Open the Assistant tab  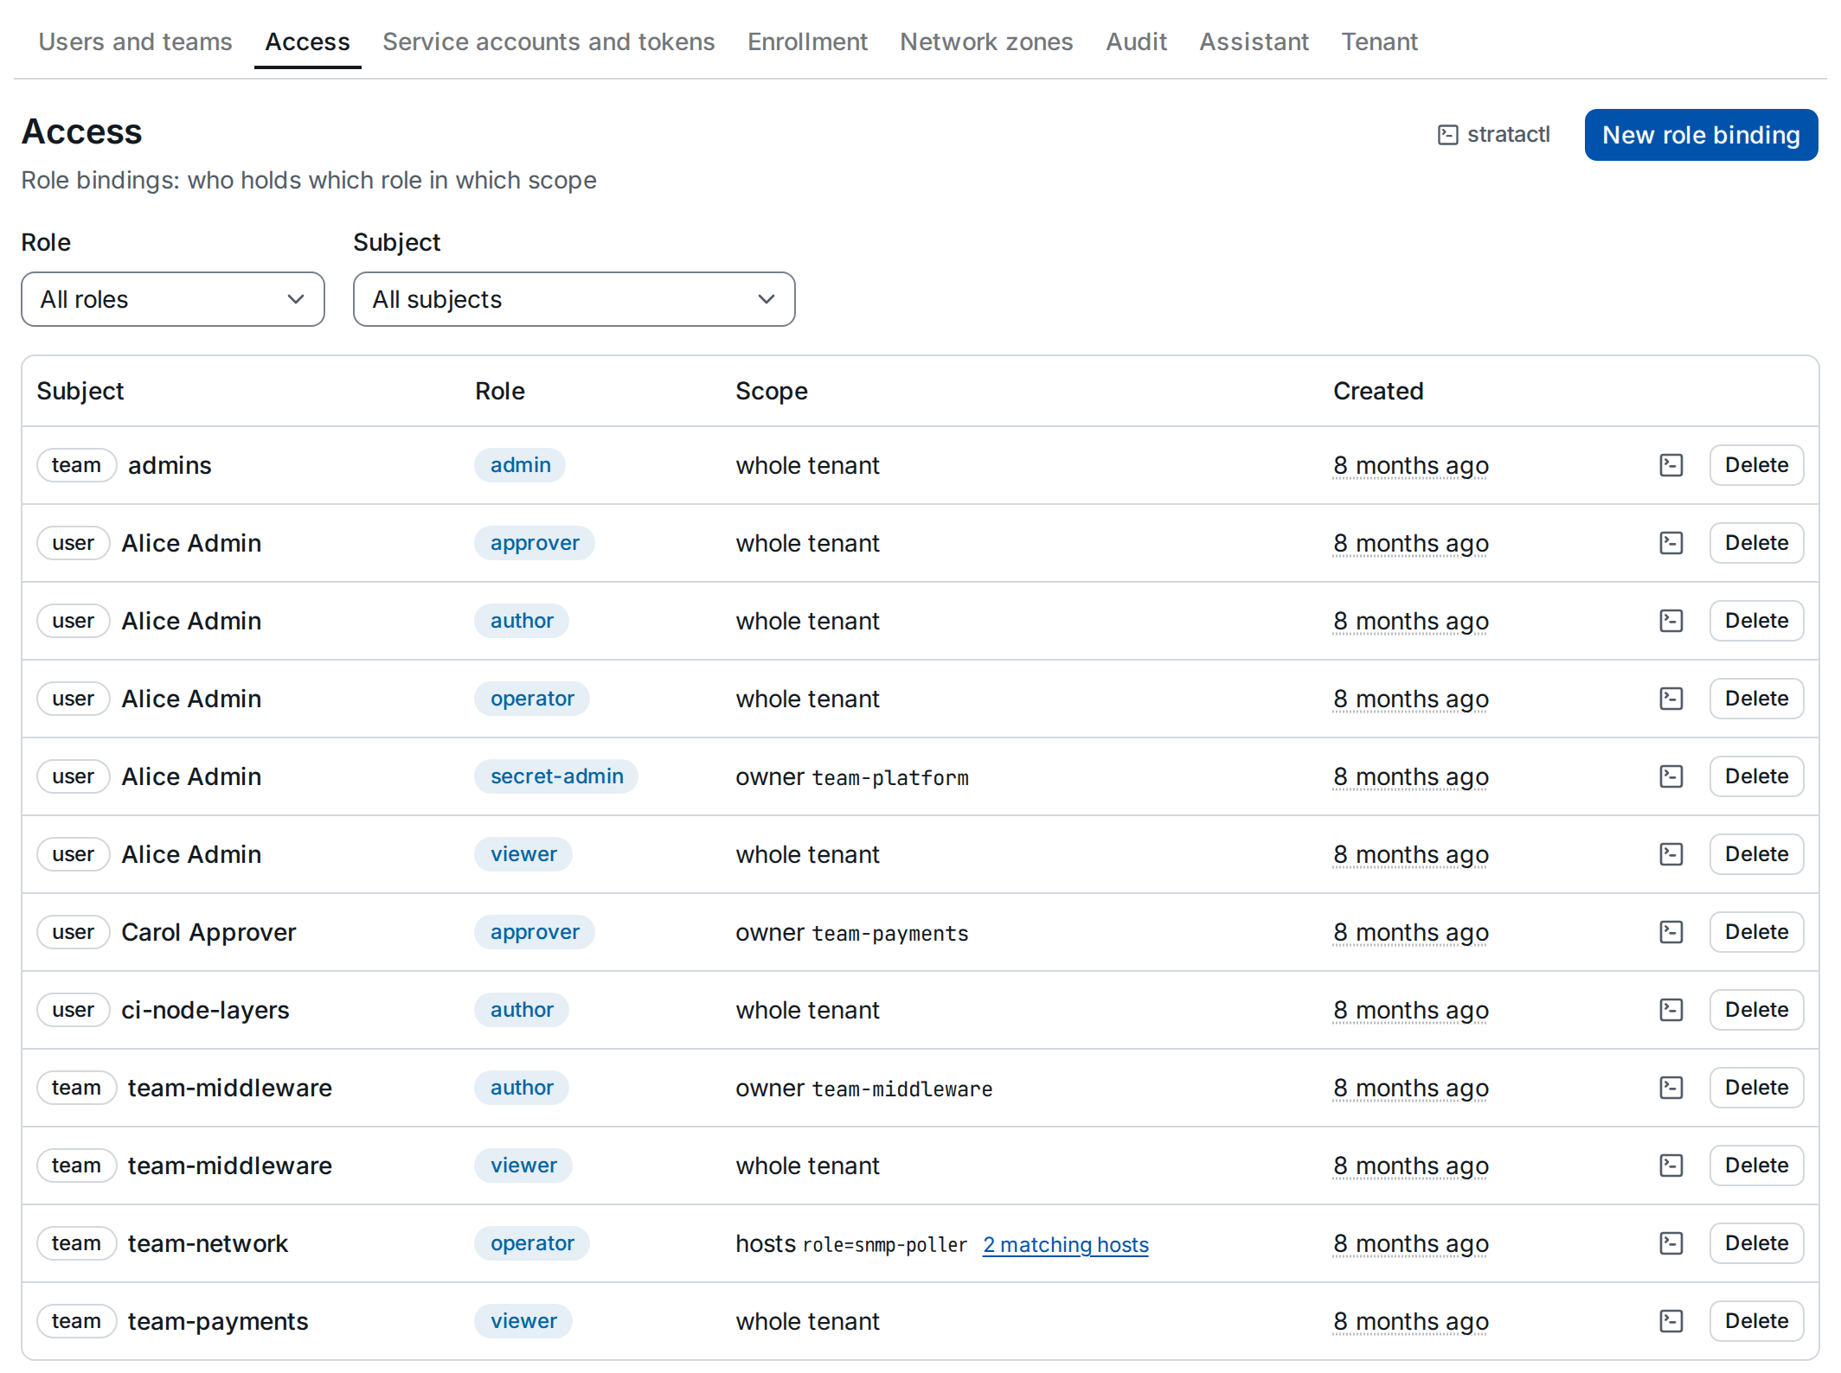tap(1254, 42)
